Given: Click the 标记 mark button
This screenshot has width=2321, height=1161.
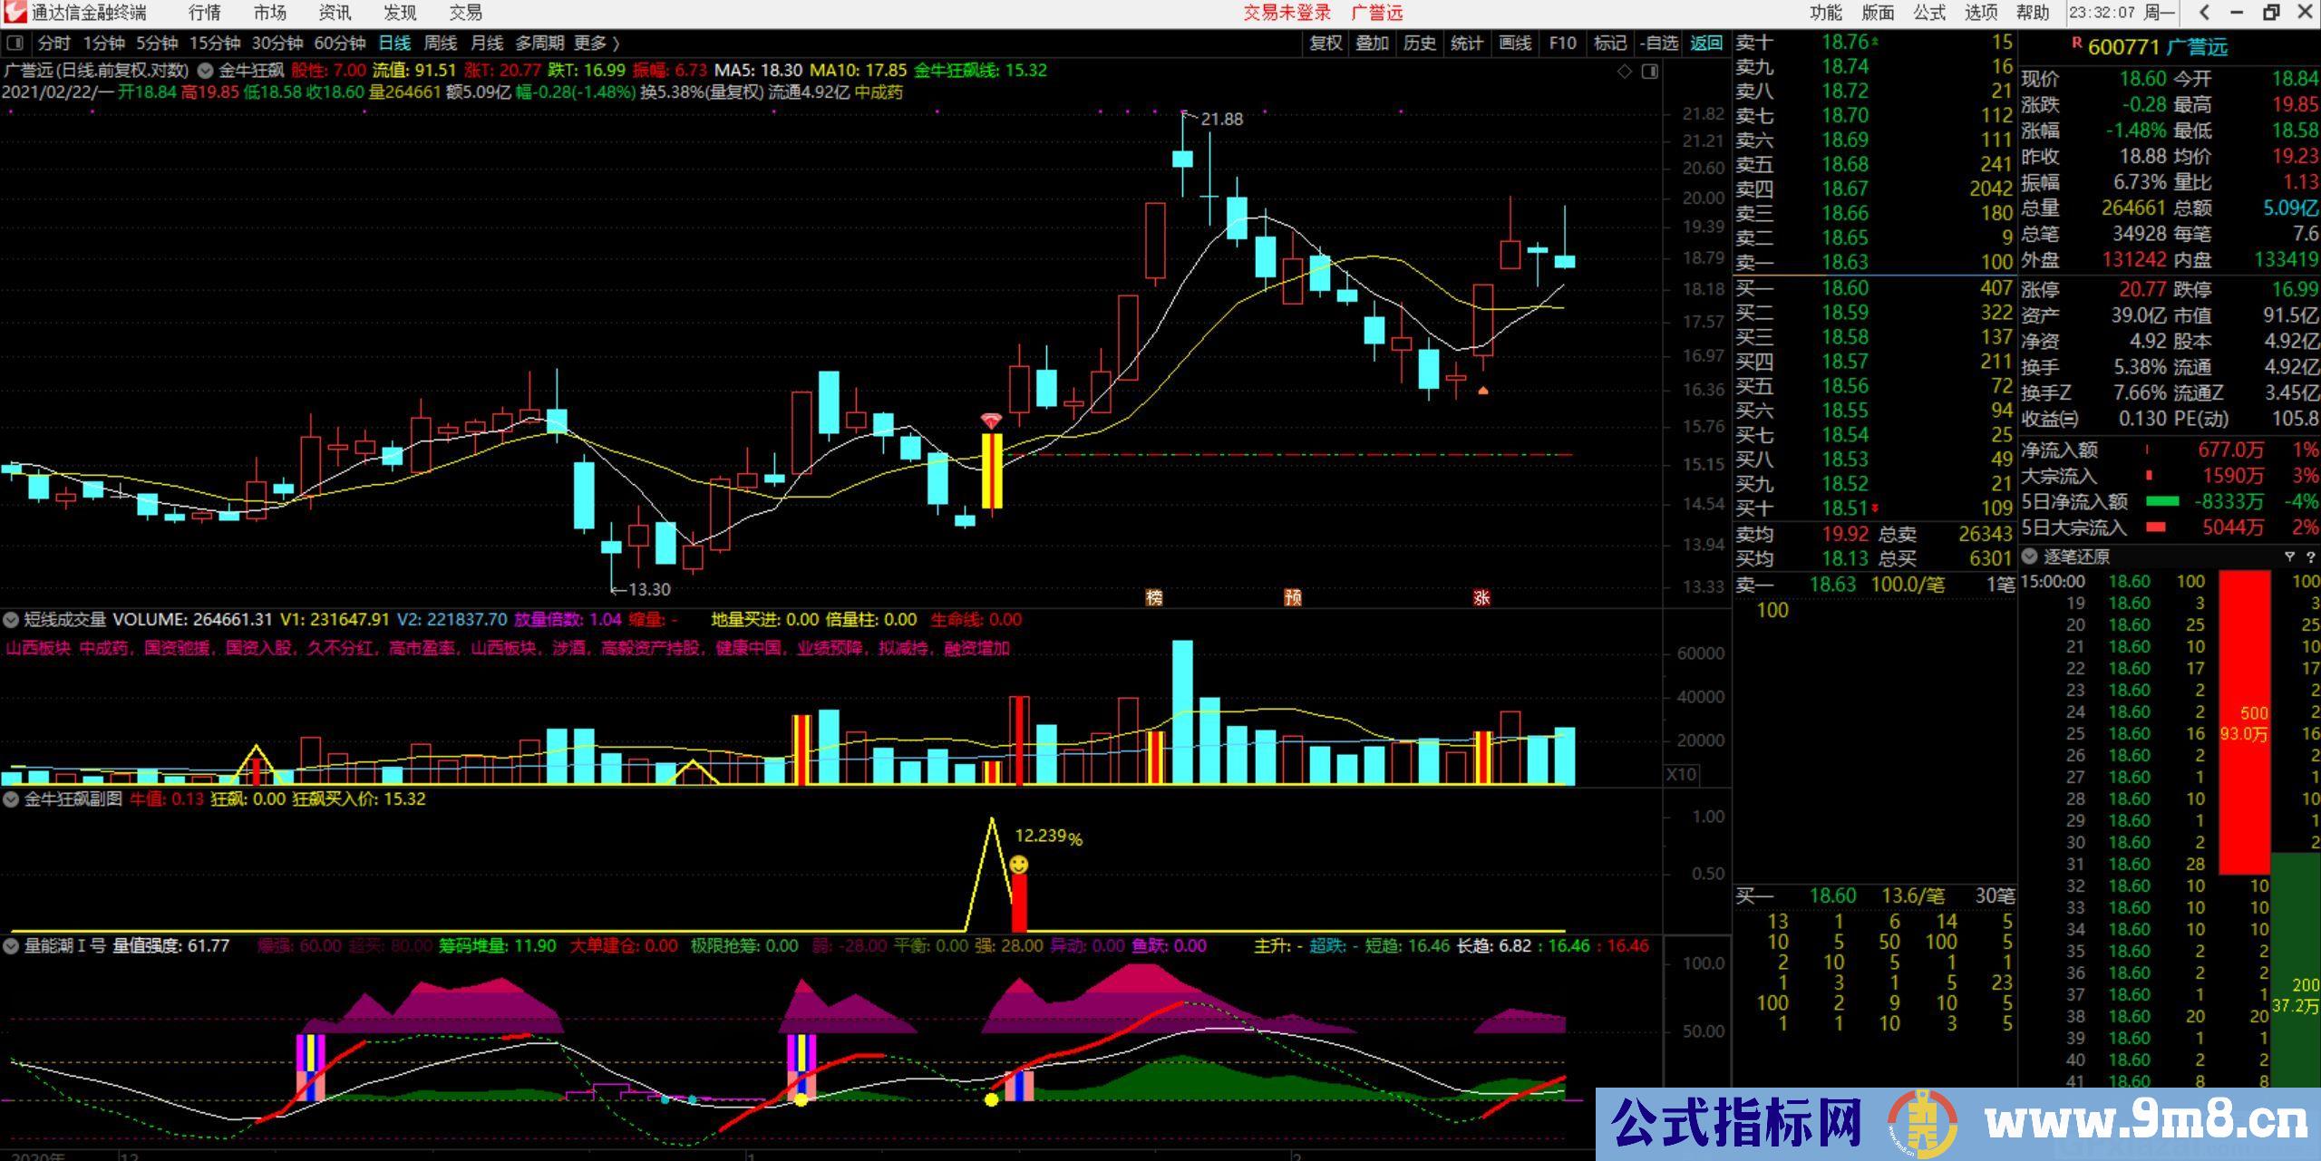Looking at the screenshot, I should 1610,43.
